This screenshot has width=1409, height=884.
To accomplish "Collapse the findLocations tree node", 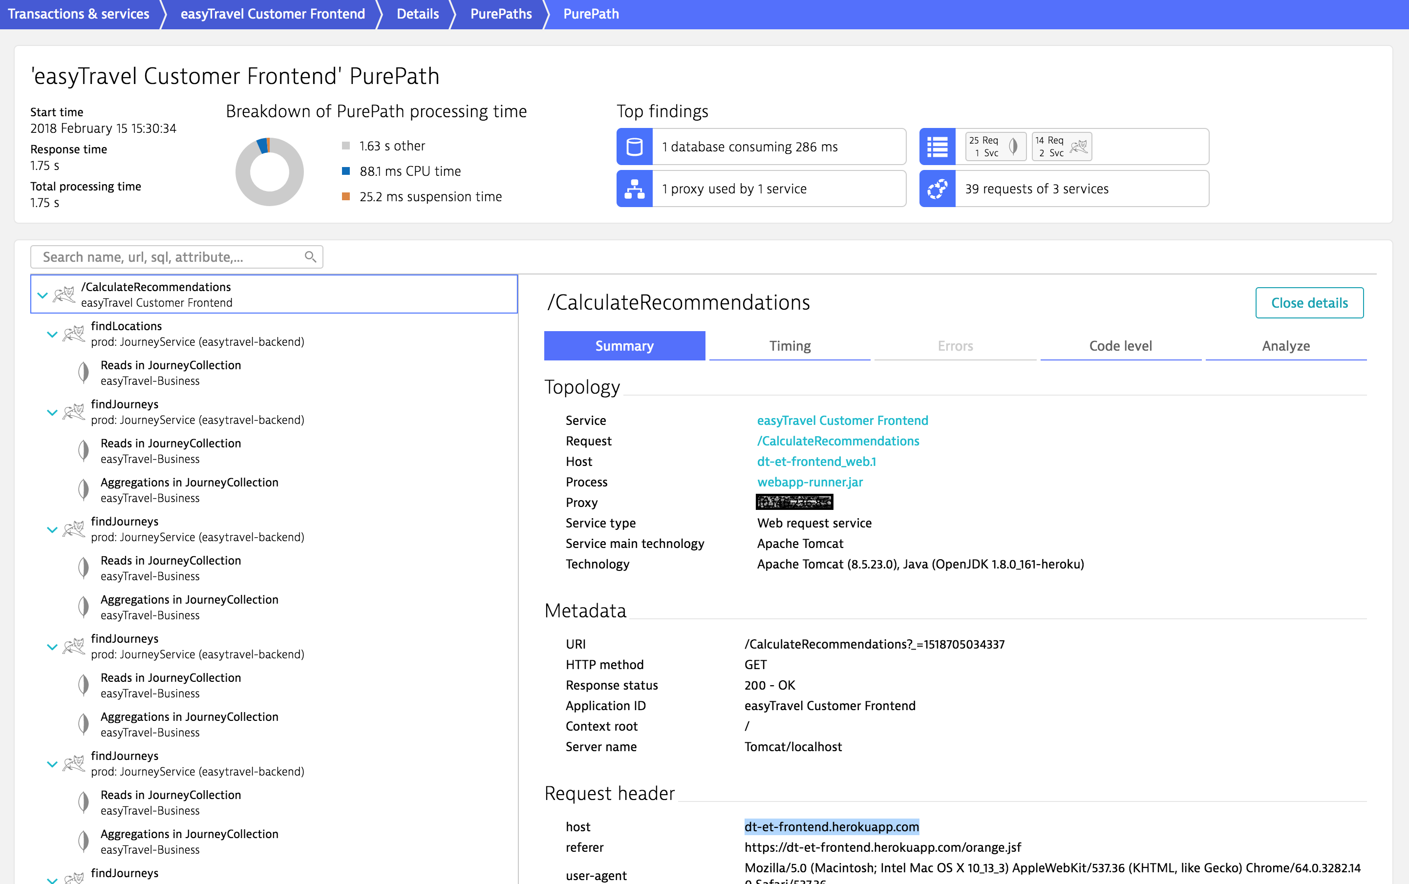I will click(x=51, y=335).
